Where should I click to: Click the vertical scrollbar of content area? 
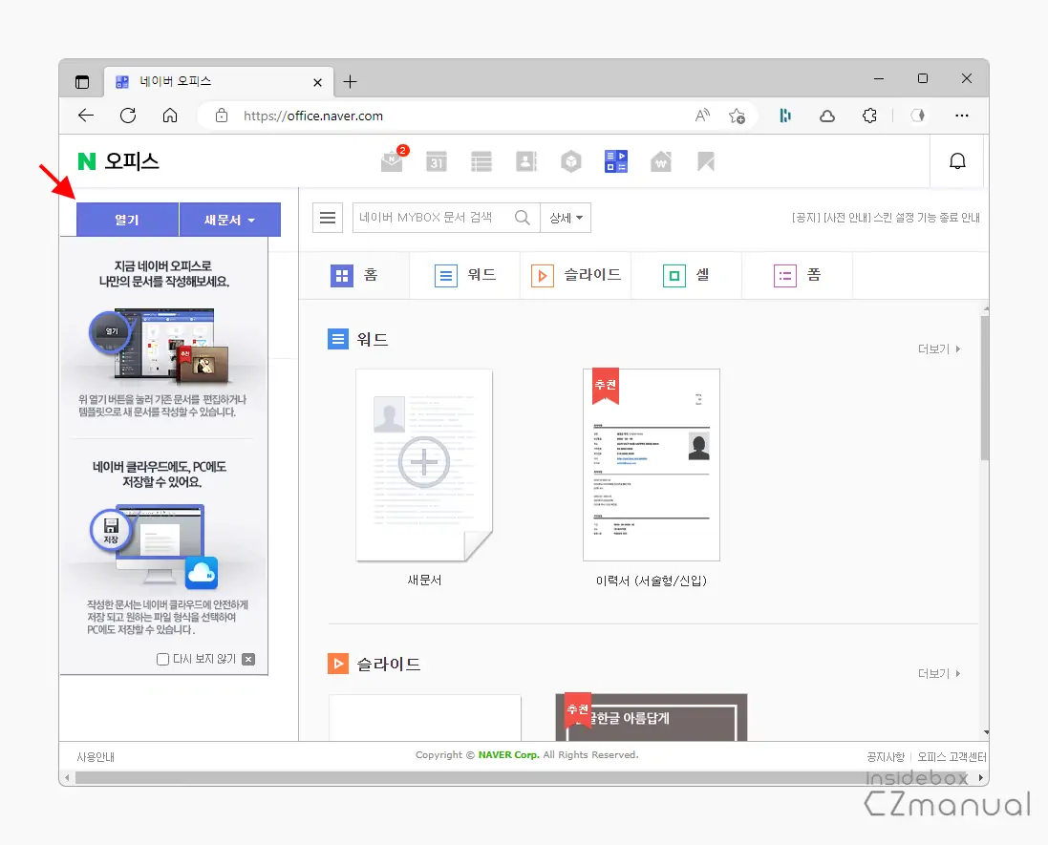point(985,388)
